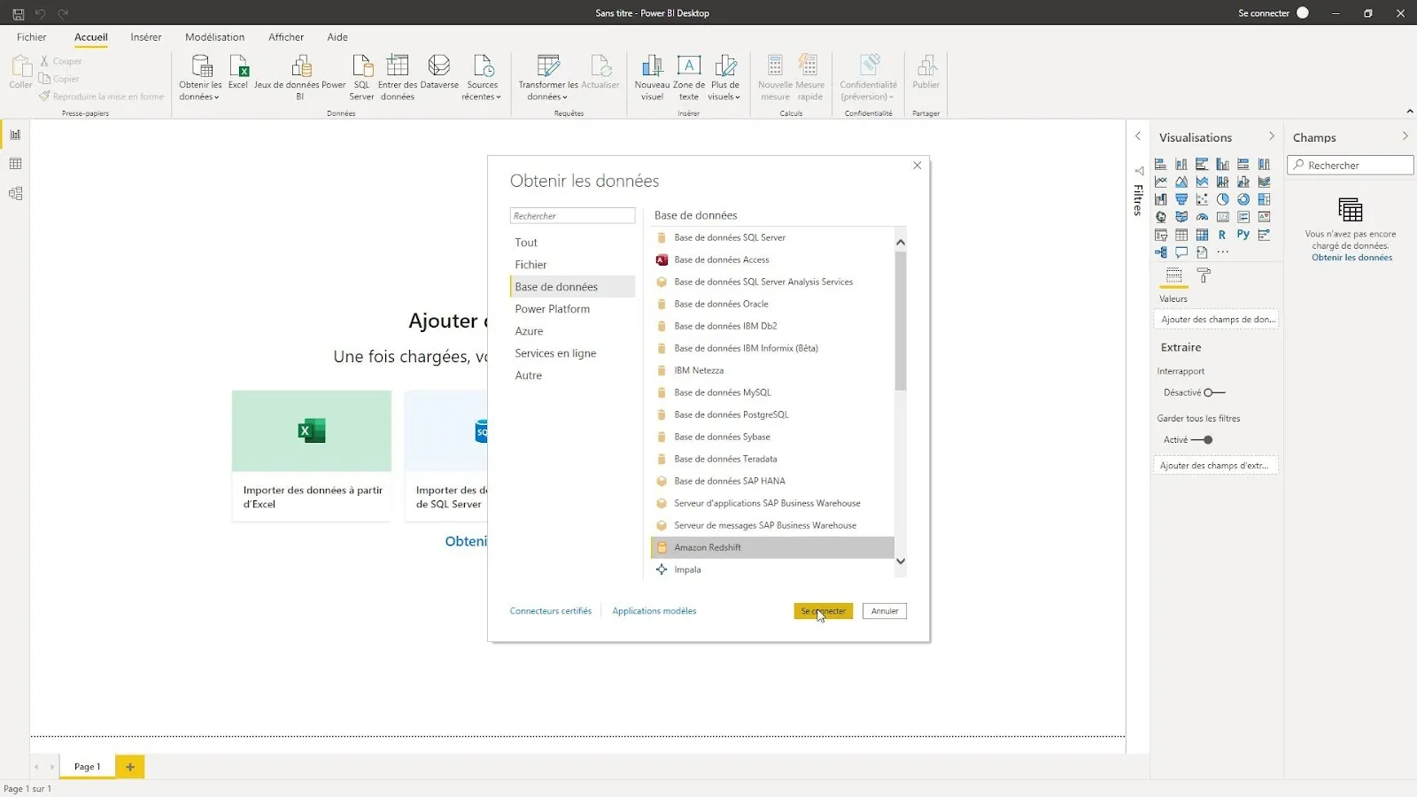Collapse the Visualisations pane chevron
Viewport: 1417px width, 797px height.
tap(1272, 136)
